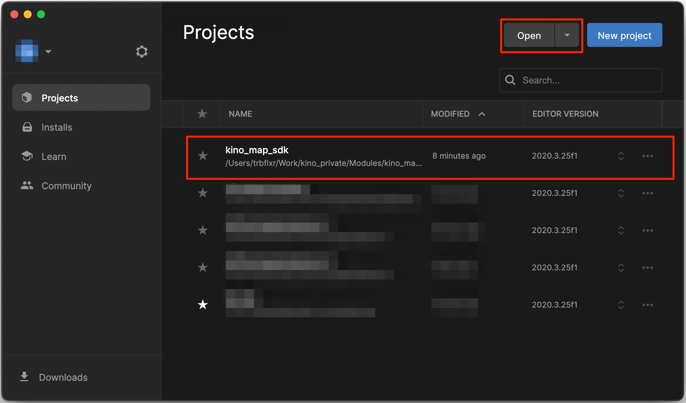686x403 pixels.
Task: Expand editor version stepper for kino_map_sdk
Action: point(621,156)
